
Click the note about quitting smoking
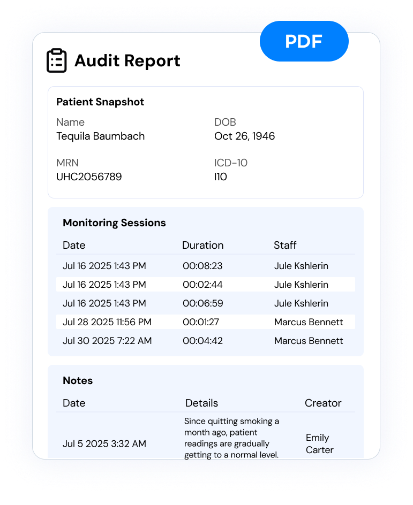(231, 438)
